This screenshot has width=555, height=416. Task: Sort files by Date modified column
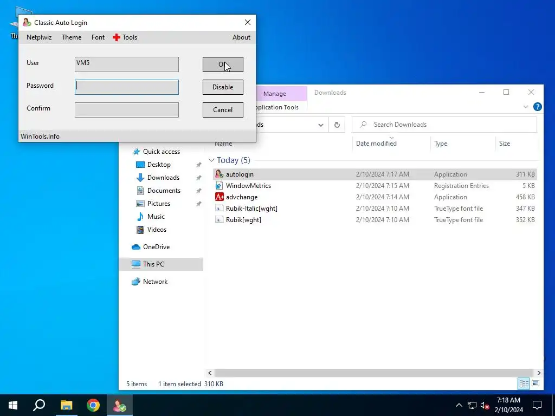[x=376, y=143]
